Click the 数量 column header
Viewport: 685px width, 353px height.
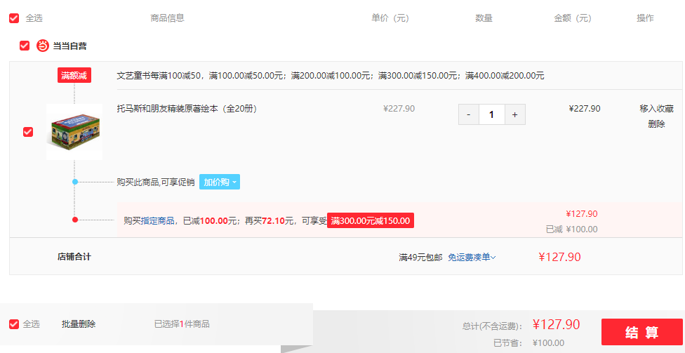coord(484,18)
